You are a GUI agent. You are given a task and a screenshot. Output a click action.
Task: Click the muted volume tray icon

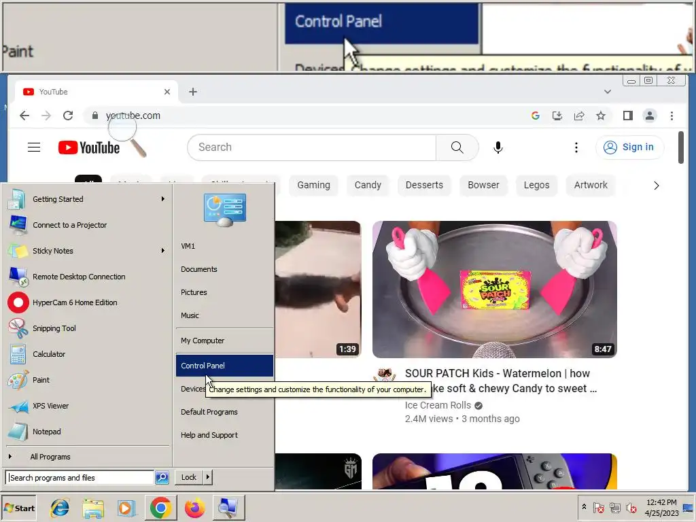pos(631,507)
